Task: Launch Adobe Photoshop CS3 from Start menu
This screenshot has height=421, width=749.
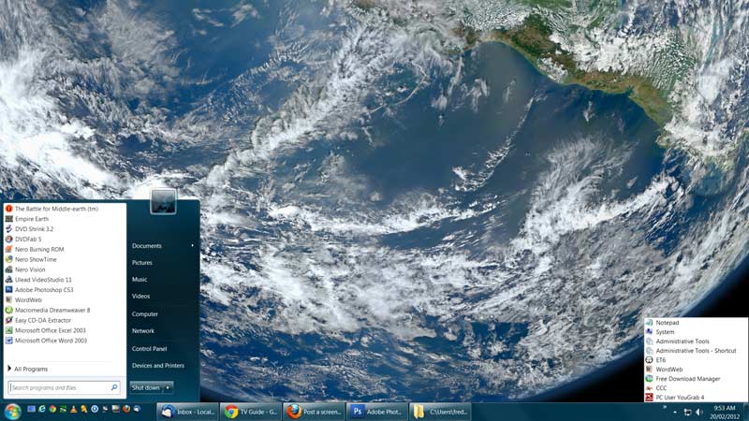Action: pyautogui.click(x=43, y=290)
